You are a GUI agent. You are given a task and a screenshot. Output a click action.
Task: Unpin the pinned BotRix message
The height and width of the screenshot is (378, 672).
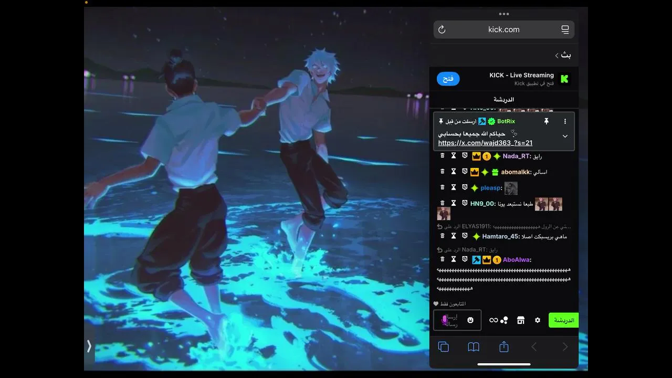click(x=546, y=121)
